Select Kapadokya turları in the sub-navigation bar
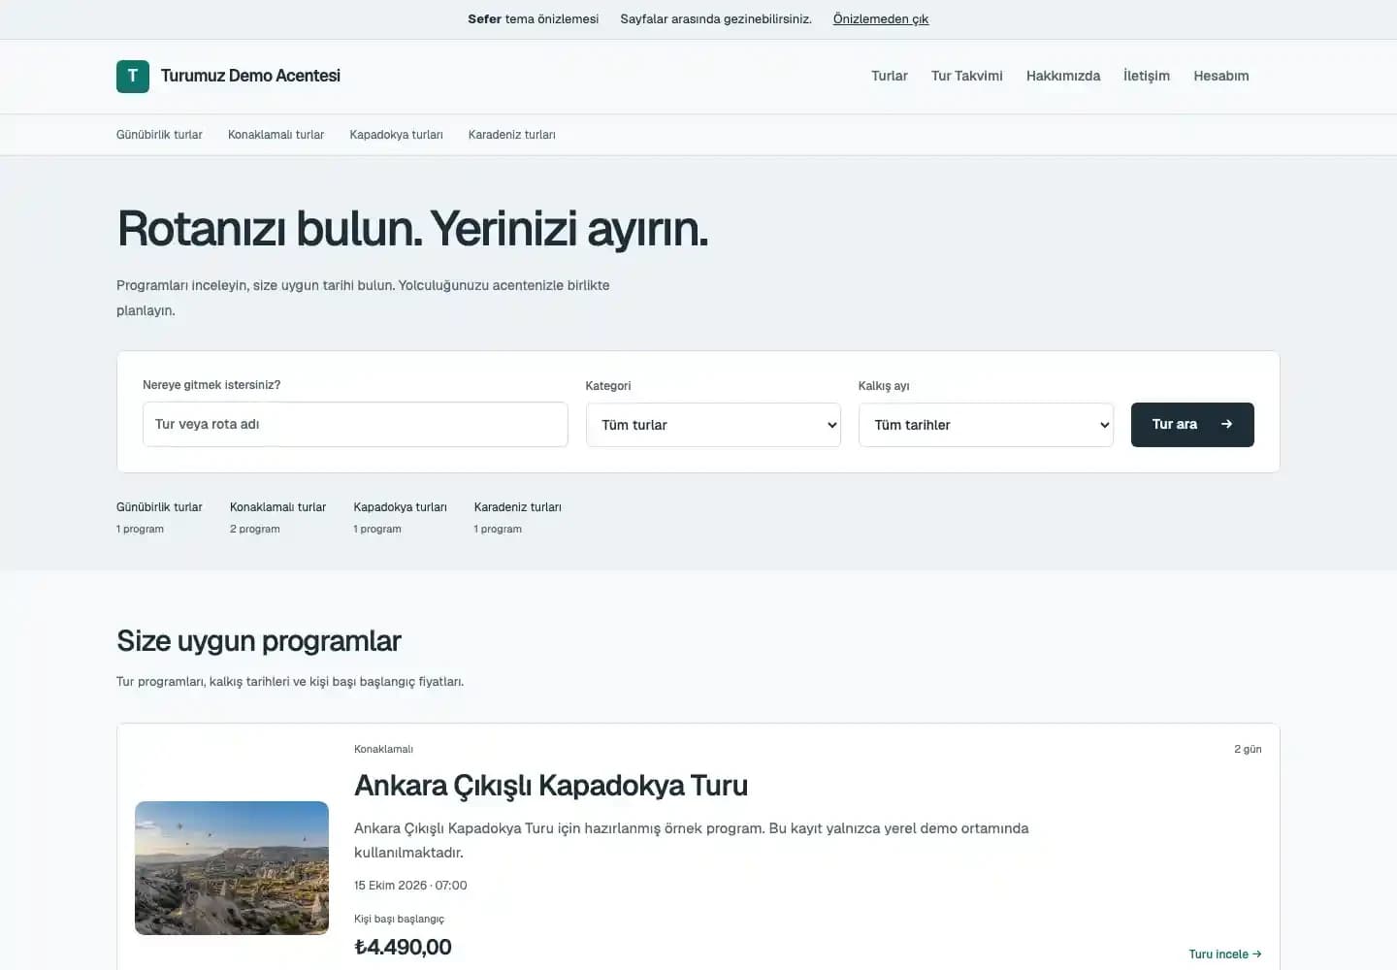 coord(396,135)
